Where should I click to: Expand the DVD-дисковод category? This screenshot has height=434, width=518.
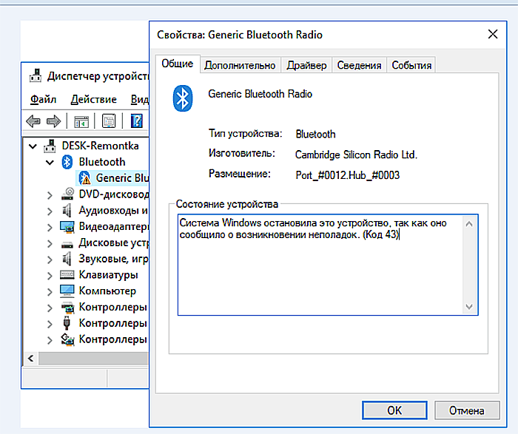(50, 195)
